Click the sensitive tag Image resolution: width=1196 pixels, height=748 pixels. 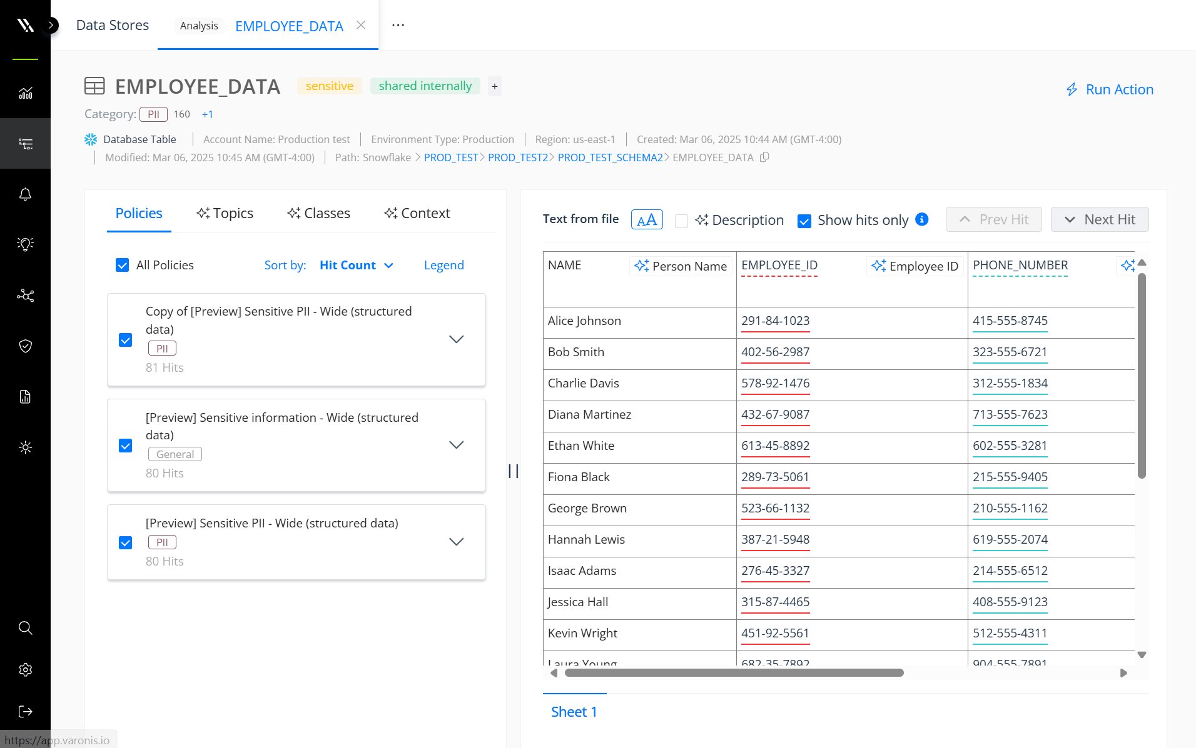(330, 86)
